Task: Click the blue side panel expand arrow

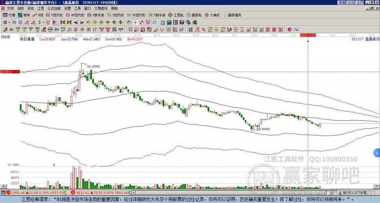Action: coord(377,153)
